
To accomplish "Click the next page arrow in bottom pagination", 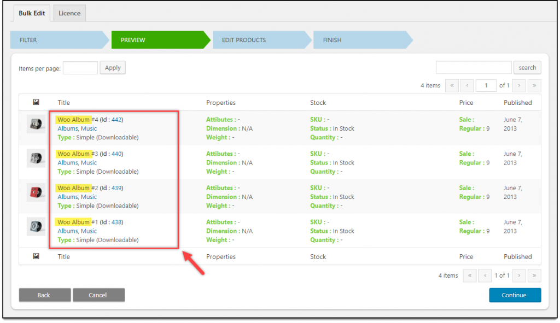I will pyautogui.click(x=518, y=275).
